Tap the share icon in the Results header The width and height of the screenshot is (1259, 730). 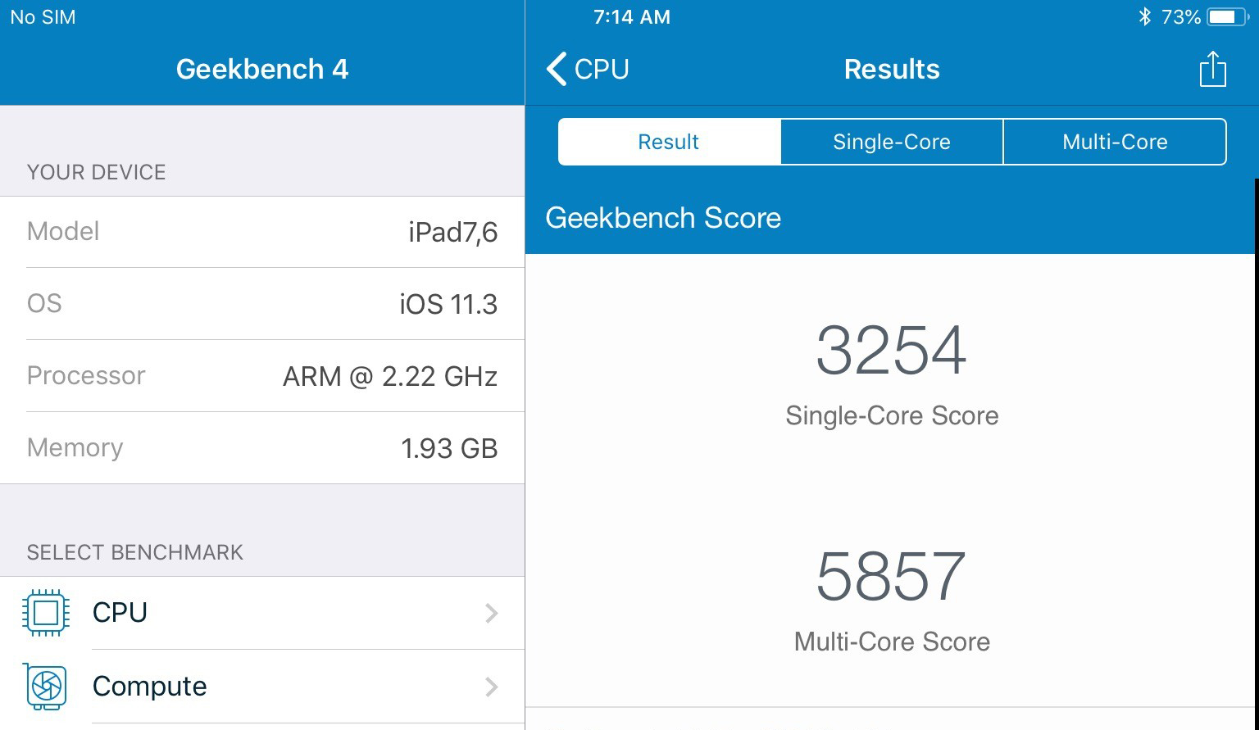pos(1212,69)
